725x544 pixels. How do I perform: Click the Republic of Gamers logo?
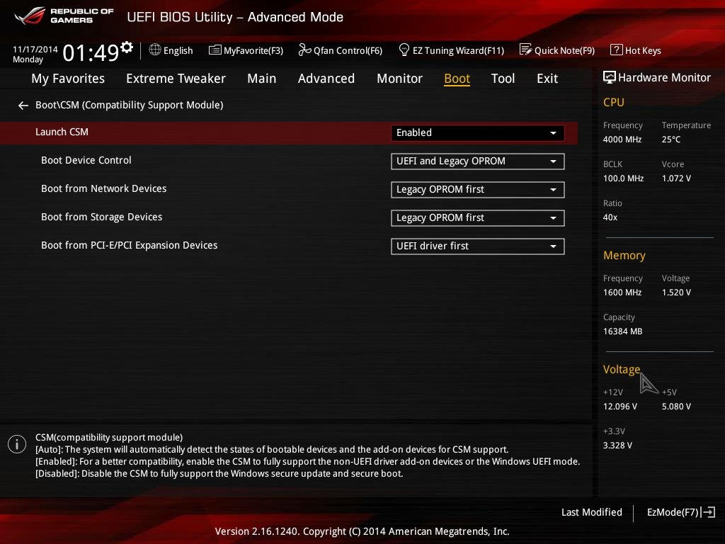[x=64, y=16]
